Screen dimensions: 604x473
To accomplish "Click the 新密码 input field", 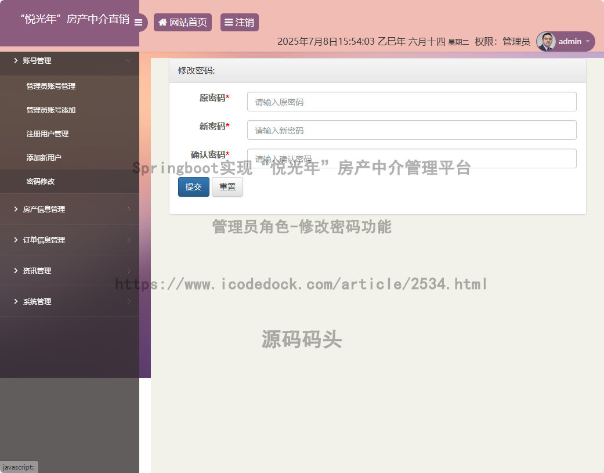I will (412, 130).
